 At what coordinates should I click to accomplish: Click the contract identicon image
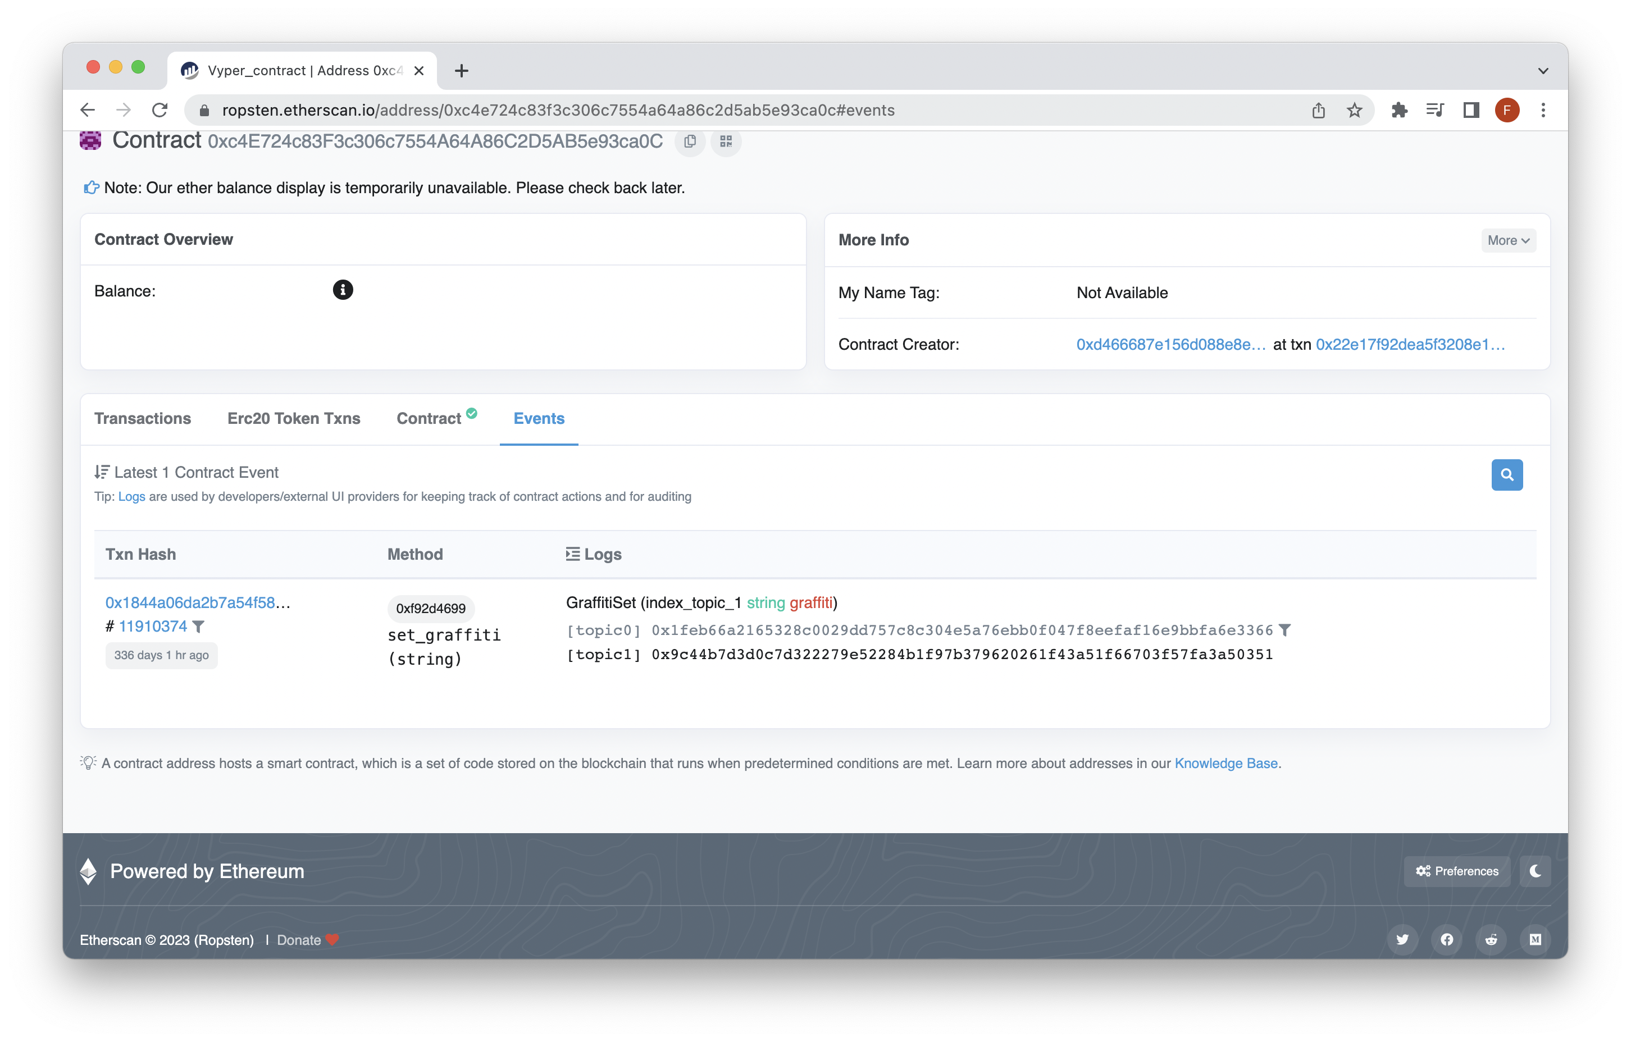90,140
